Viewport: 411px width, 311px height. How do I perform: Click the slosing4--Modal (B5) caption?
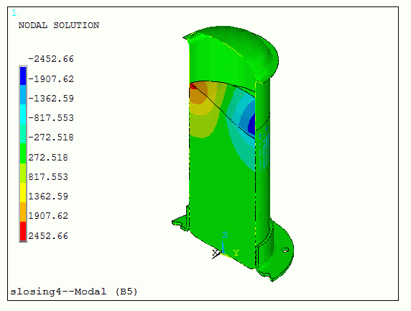click(x=74, y=292)
